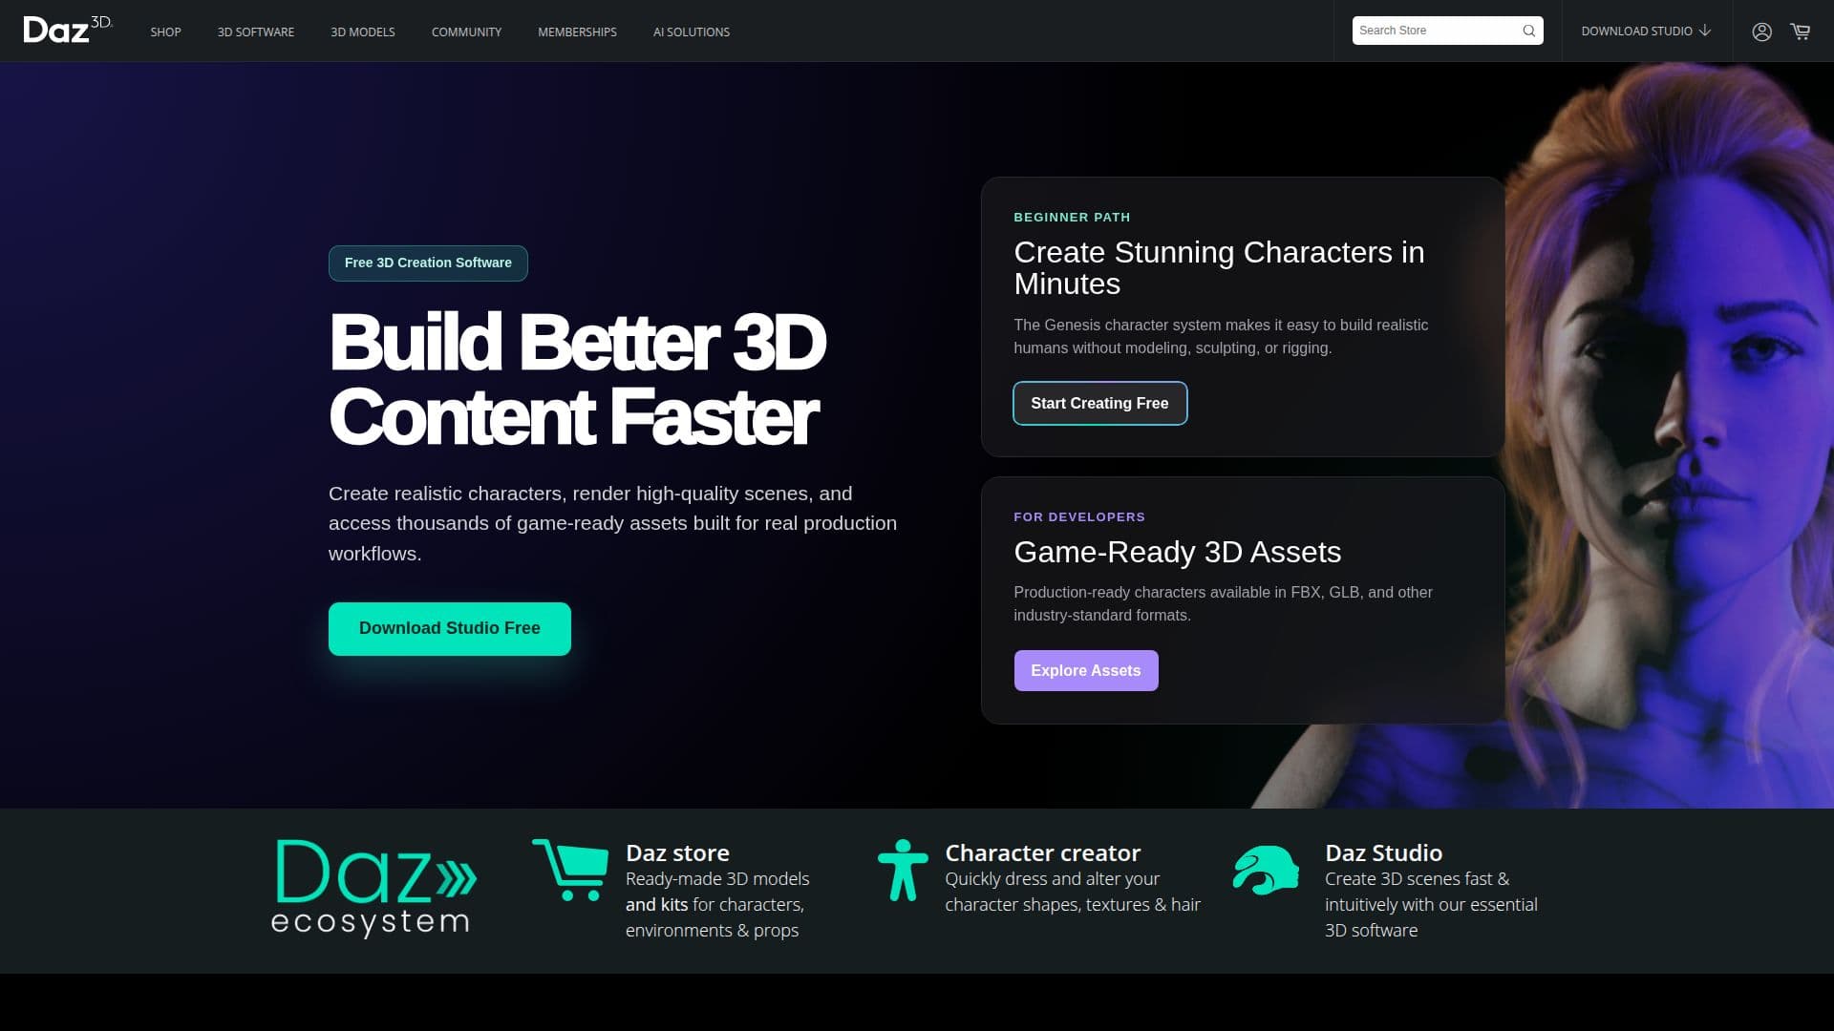Image resolution: width=1834 pixels, height=1031 pixels.
Task: Click the Free 3D Creation Software badge
Action: point(428,263)
